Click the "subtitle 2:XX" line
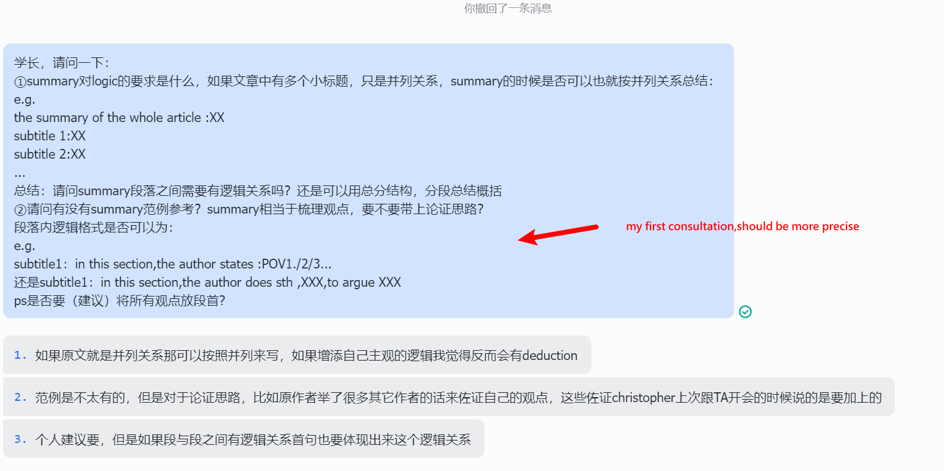The height and width of the screenshot is (471, 944). (x=50, y=154)
